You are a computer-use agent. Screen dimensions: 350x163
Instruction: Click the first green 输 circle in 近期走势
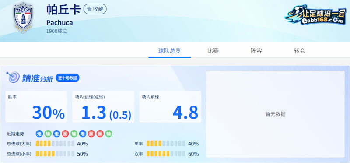[48, 134]
